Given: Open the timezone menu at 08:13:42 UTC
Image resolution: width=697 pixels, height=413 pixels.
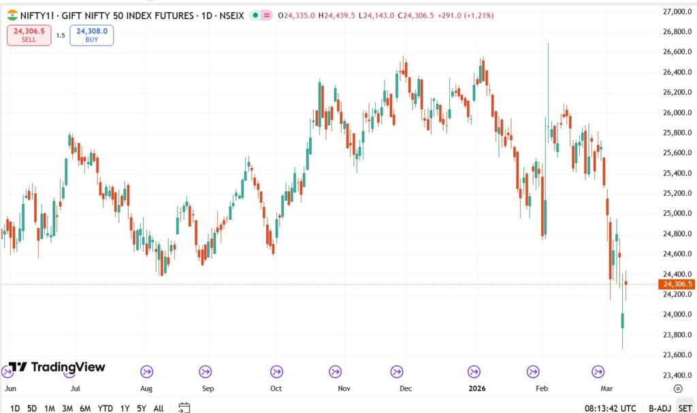Looking at the screenshot, I should coord(611,408).
